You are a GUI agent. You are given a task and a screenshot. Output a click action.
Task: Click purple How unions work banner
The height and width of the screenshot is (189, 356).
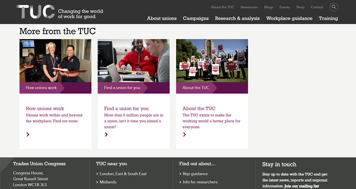coord(55,87)
